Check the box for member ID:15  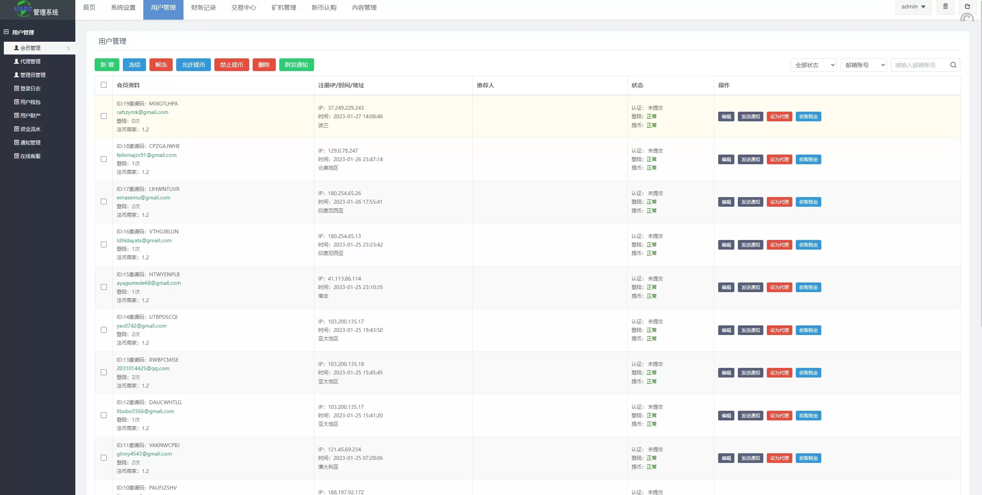tap(104, 287)
